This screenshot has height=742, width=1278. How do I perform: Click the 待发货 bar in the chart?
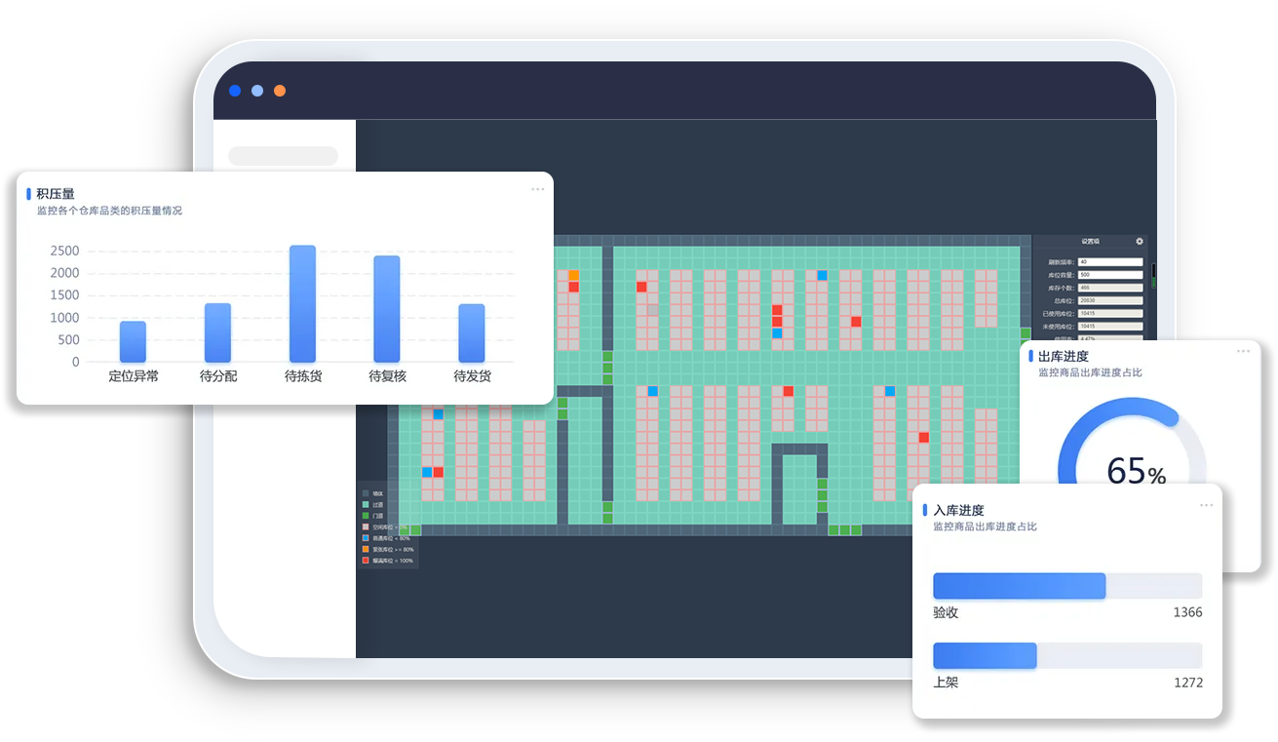pos(472,332)
